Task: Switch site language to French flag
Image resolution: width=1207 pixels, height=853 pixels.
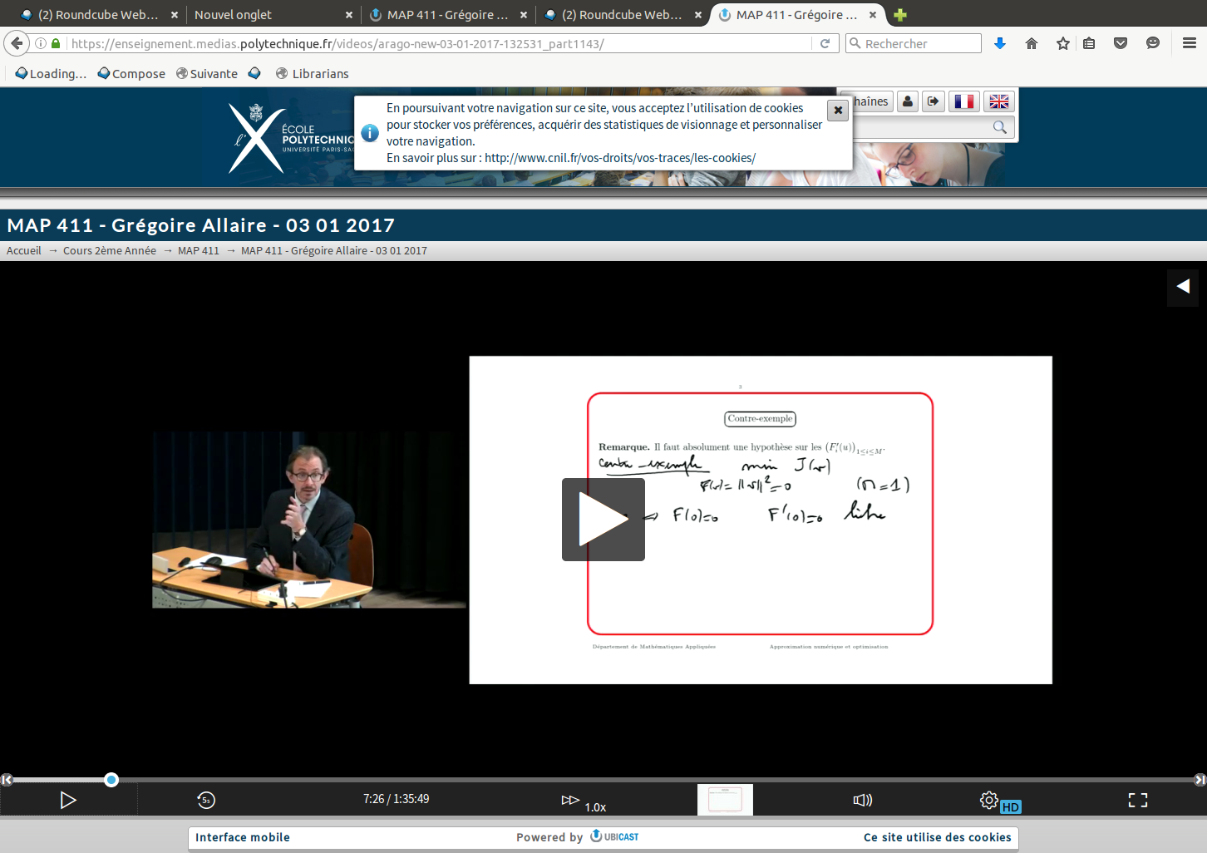Action: [963, 101]
